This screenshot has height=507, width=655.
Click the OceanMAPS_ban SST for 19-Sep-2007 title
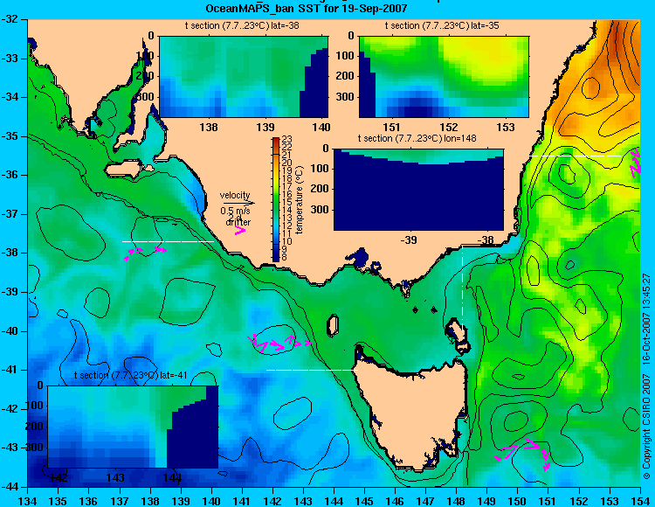[307, 8]
